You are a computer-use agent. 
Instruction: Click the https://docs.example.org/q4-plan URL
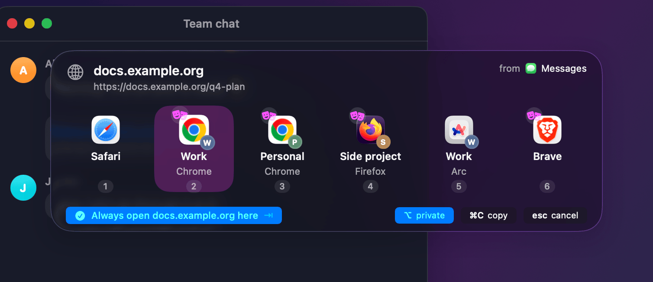coord(169,87)
